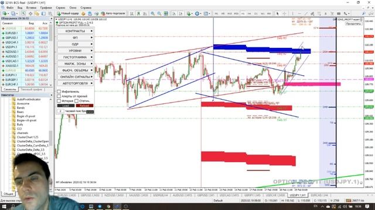Click the time zone input field showing 2
The height and width of the screenshot is (210, 375).
(60, 111)
